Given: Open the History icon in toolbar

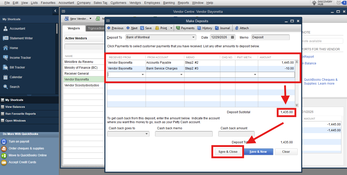Looking at the screenshot, I should click(x=199, y=28).
